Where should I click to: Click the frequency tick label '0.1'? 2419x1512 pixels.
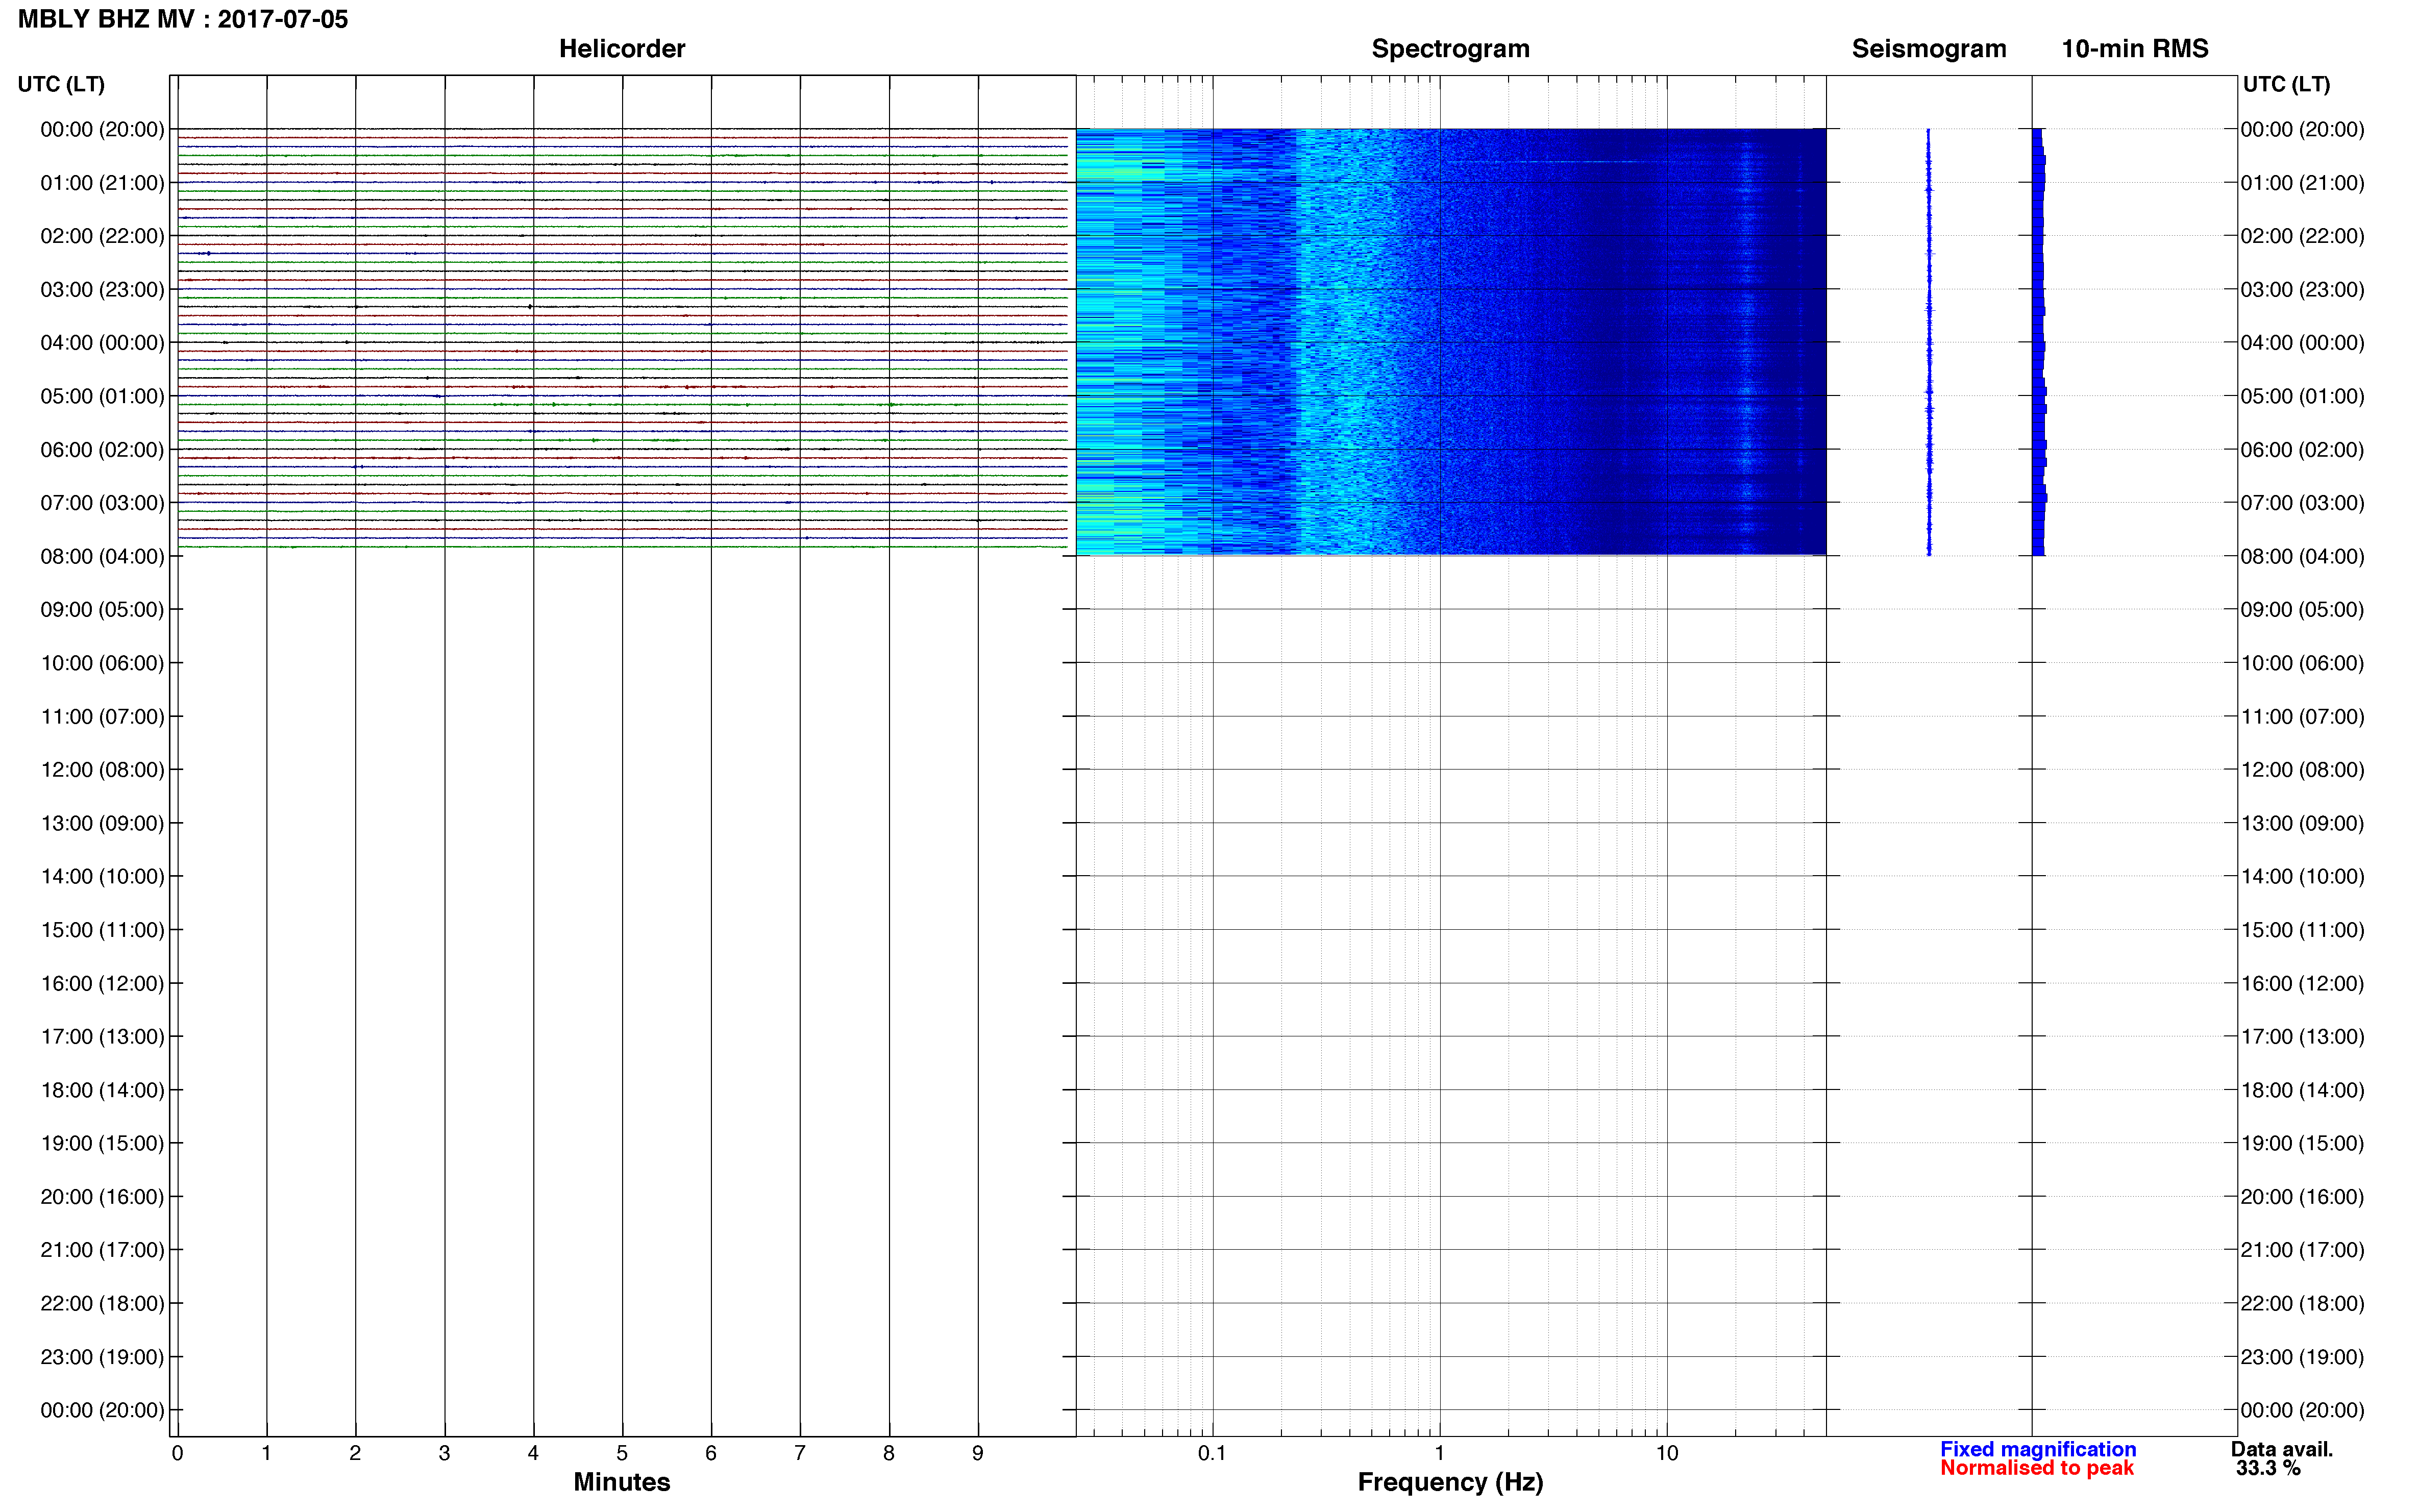pyautogui.click(x=1212, y=1453)
